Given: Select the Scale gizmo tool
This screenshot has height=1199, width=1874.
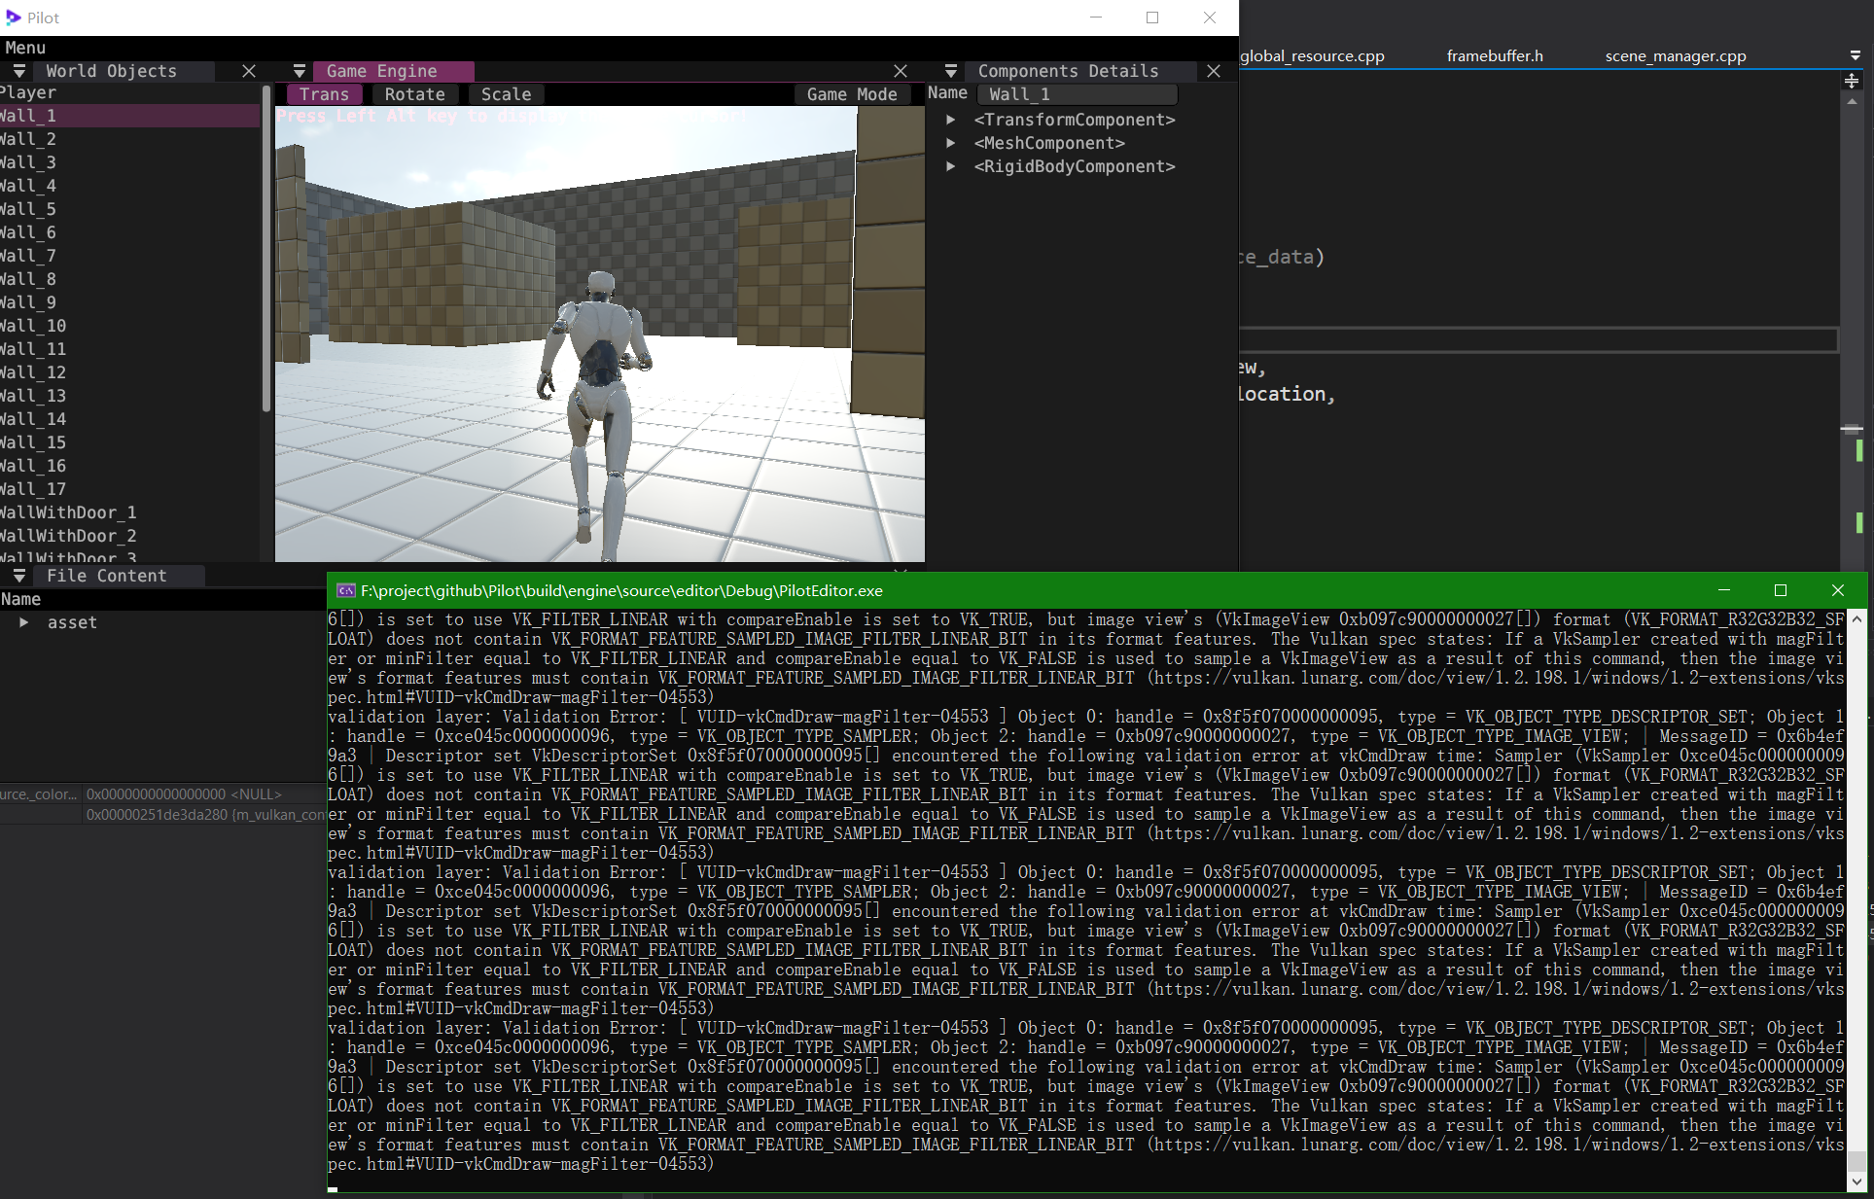Looking at the screenshot, I should point(505,93).
